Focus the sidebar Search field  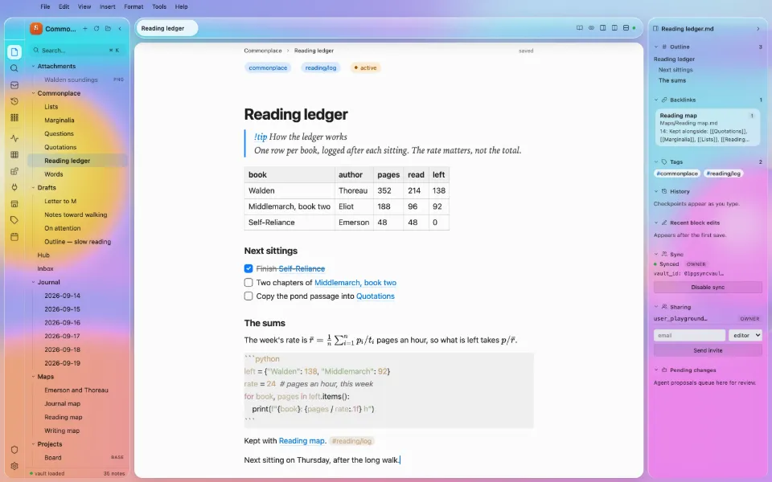(x=77, y=50)
